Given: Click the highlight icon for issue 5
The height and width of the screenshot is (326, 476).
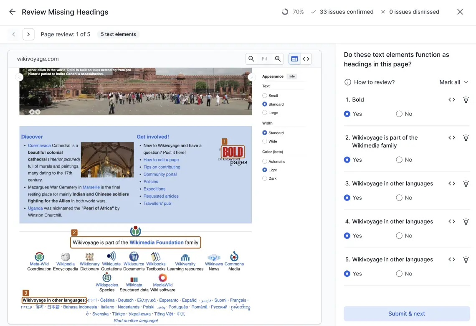Looking at the screenshot, I should [x=466, y=260].
